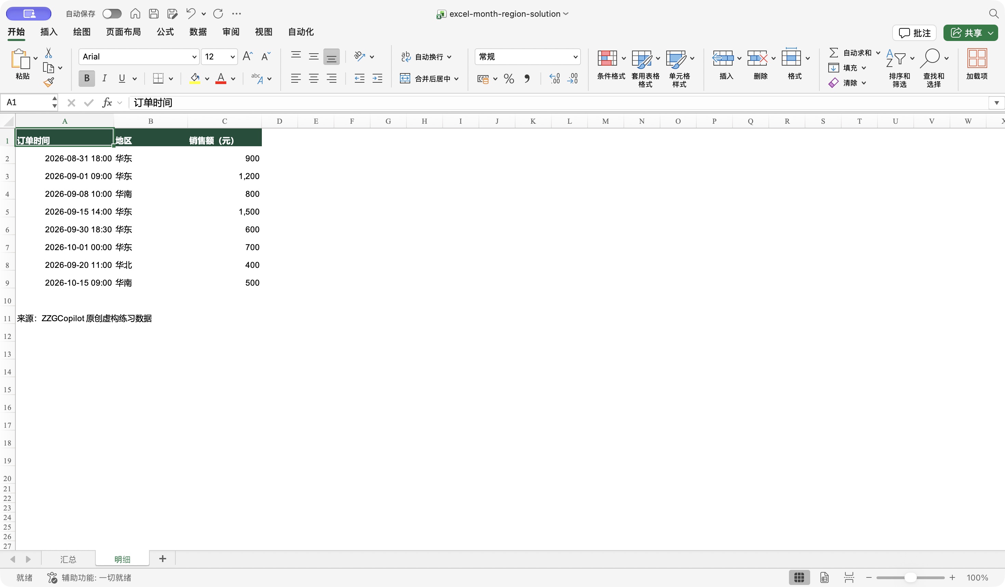
Task: Click the Comma Style icon
Action: click(x=527, y=79)
